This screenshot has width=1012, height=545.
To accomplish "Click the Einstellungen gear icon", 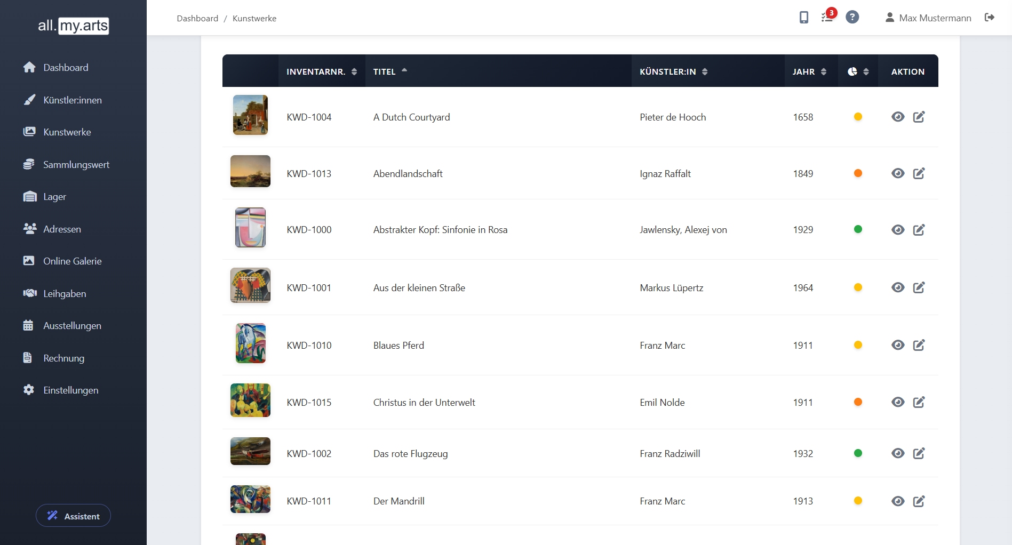I will coord(29,390).
